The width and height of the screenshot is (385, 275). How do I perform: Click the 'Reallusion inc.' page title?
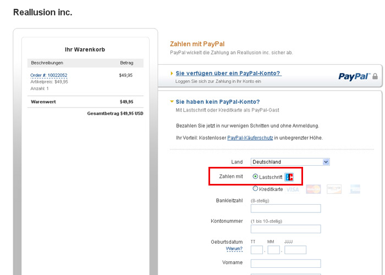click(x=43, y=12)
